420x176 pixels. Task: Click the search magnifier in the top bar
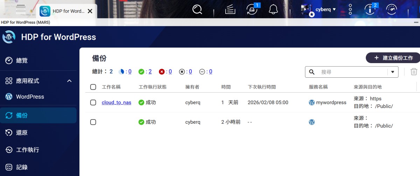197,9
